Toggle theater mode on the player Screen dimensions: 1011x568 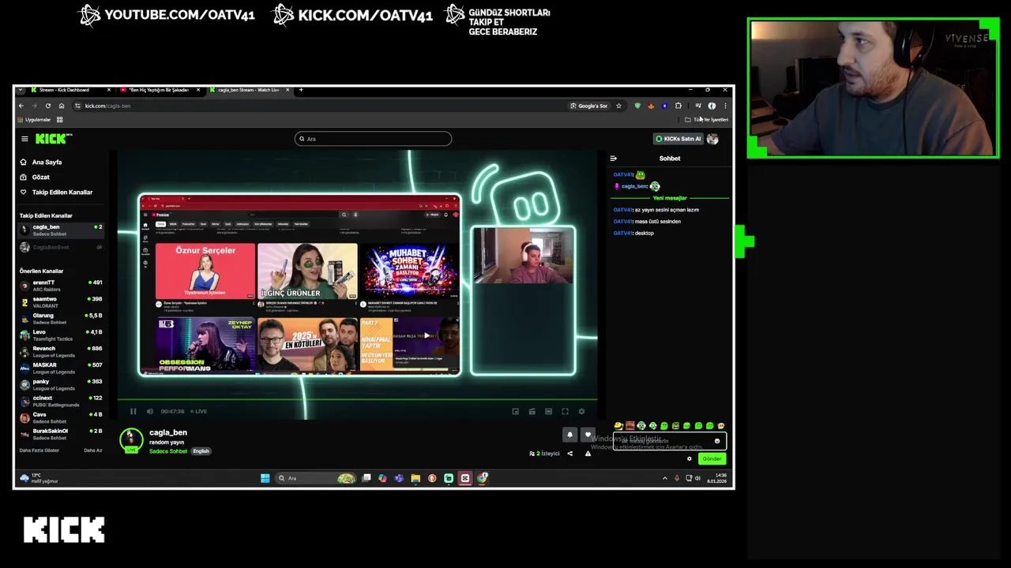point(548,411)
